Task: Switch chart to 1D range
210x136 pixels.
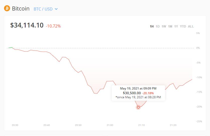Action: [x=158, y=26]
